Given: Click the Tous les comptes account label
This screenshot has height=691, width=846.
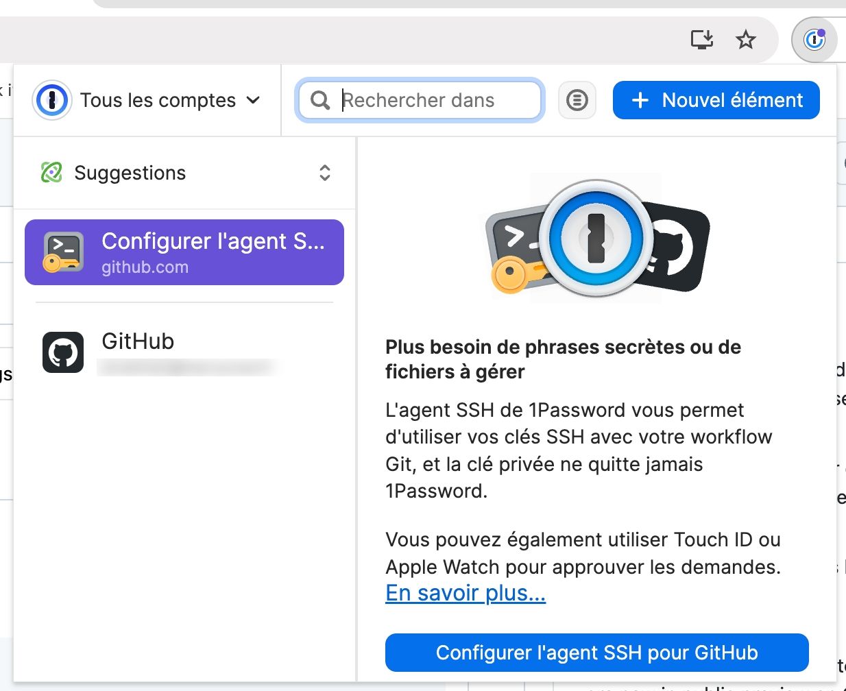Looking at the screenshot, I should 158,101.
